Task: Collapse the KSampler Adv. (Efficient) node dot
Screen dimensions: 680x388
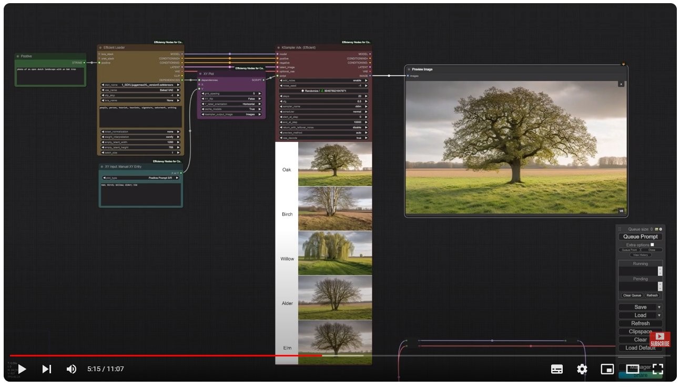Action: click(x=279, y=47)
